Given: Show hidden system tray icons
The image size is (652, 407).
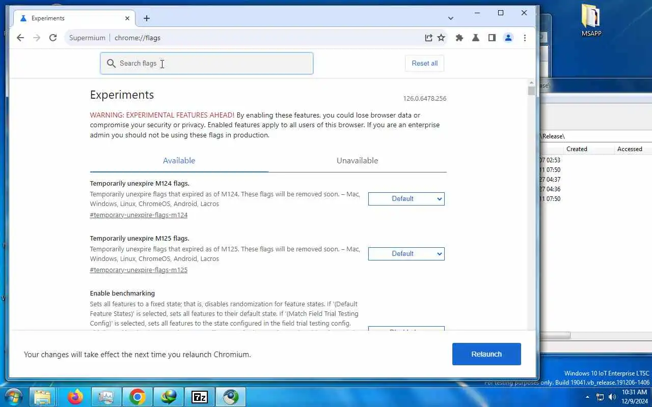Looking at the screenshot, I should point(587,397).
